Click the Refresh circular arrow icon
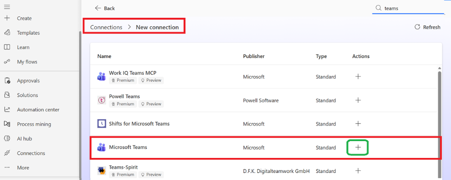Viewport: 451px width, 180px height. (417, 27)
